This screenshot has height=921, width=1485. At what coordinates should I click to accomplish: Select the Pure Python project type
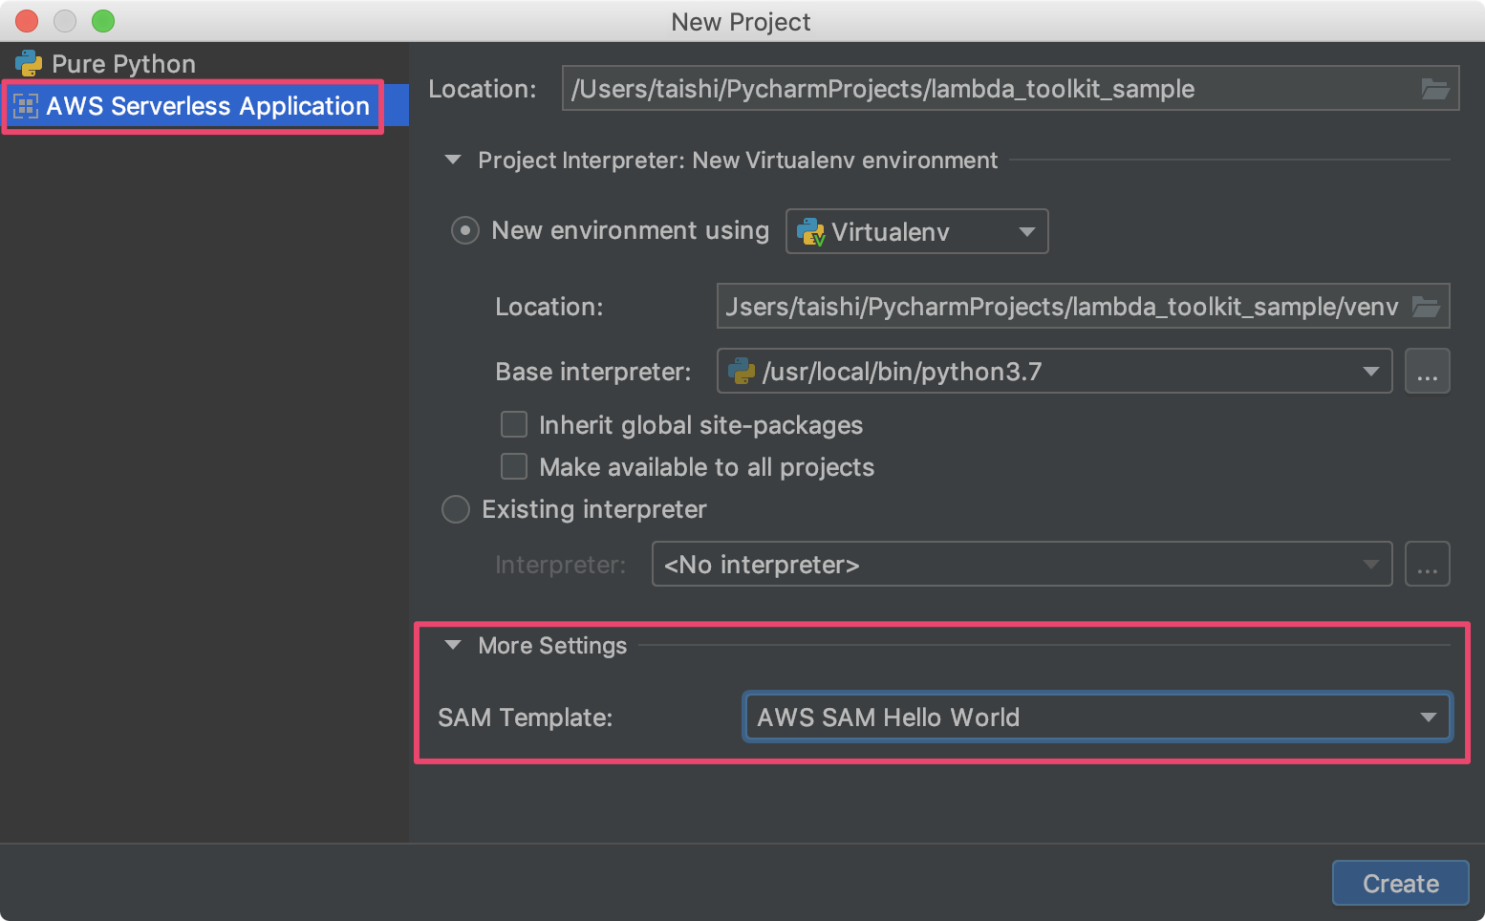(x=124, y=63)
